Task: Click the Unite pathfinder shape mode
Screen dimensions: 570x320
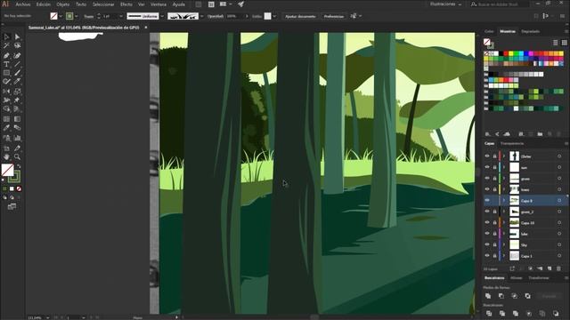Action: (x=488, y=296)
